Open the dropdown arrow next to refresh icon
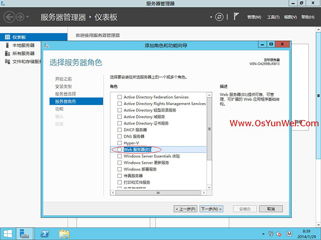Screen dimensions: 321x240 (x=211, y=17)
